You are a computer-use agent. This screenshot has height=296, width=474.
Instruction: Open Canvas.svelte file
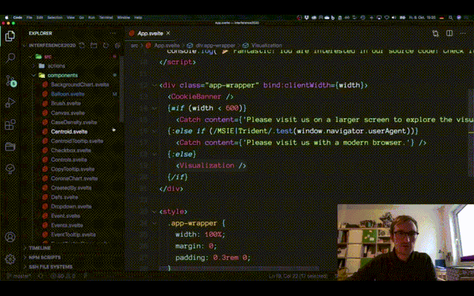point(67,113)
